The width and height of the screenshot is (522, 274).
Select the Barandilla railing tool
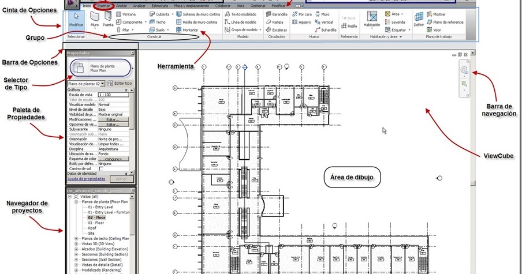pyautogui.click(x=277, y=14)
